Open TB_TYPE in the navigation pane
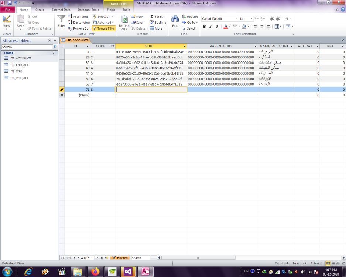Screen dimensions: 346x277 coord(17,71)
